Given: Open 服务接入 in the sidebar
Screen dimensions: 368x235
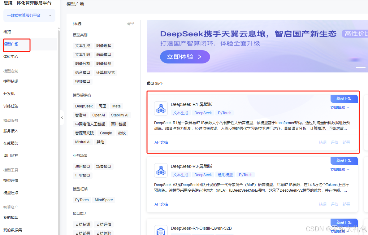Looking at the screenshot, I should coord(11,131).
